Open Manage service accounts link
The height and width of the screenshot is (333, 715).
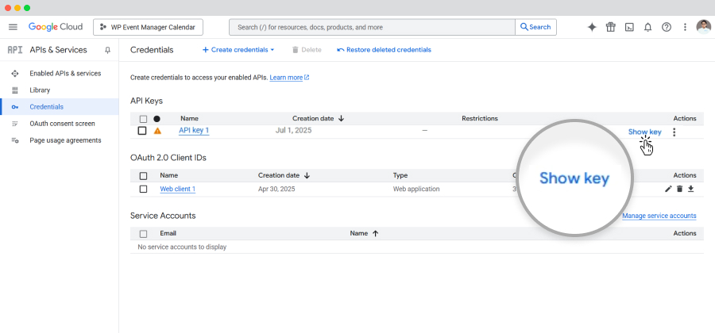659,216
